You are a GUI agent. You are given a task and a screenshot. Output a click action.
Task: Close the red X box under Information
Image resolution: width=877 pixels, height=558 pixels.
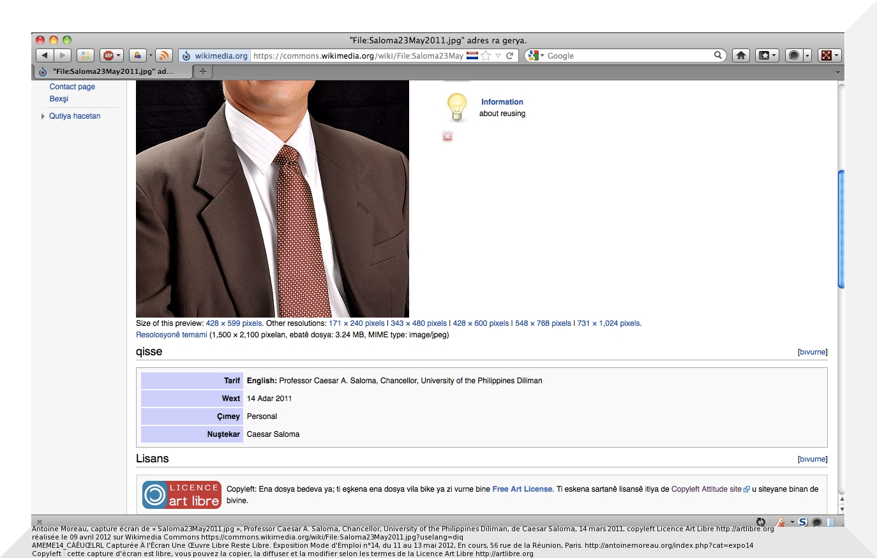pyautogui.click(x=447, y=136)
